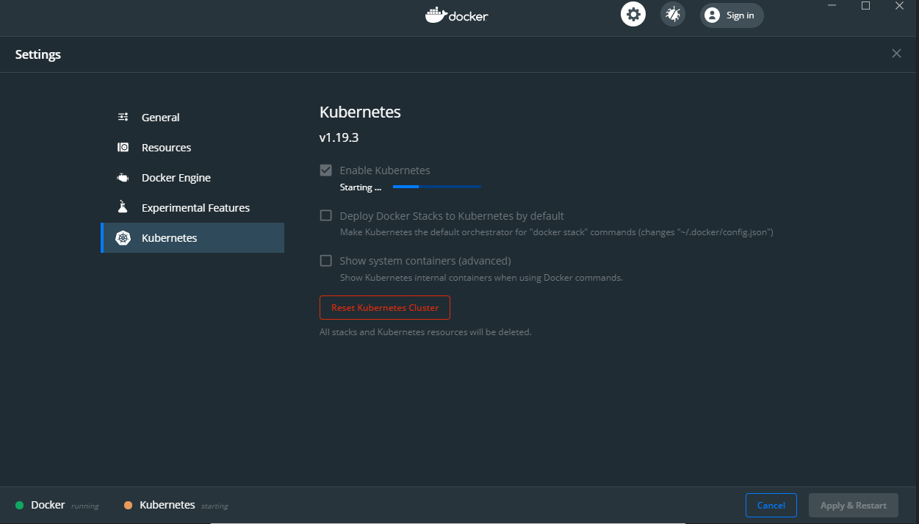Click the Experimental Features flask icon

coord(123,207)
